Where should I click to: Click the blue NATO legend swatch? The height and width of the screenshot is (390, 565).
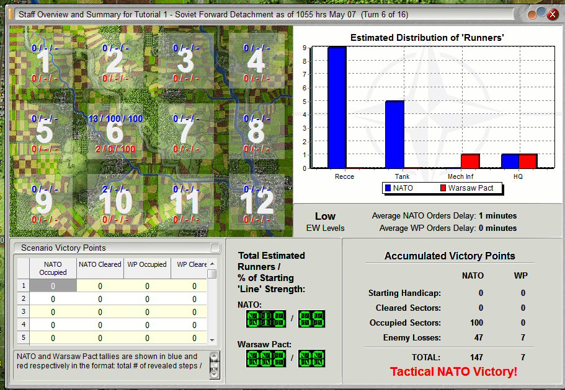coord(388,188)
